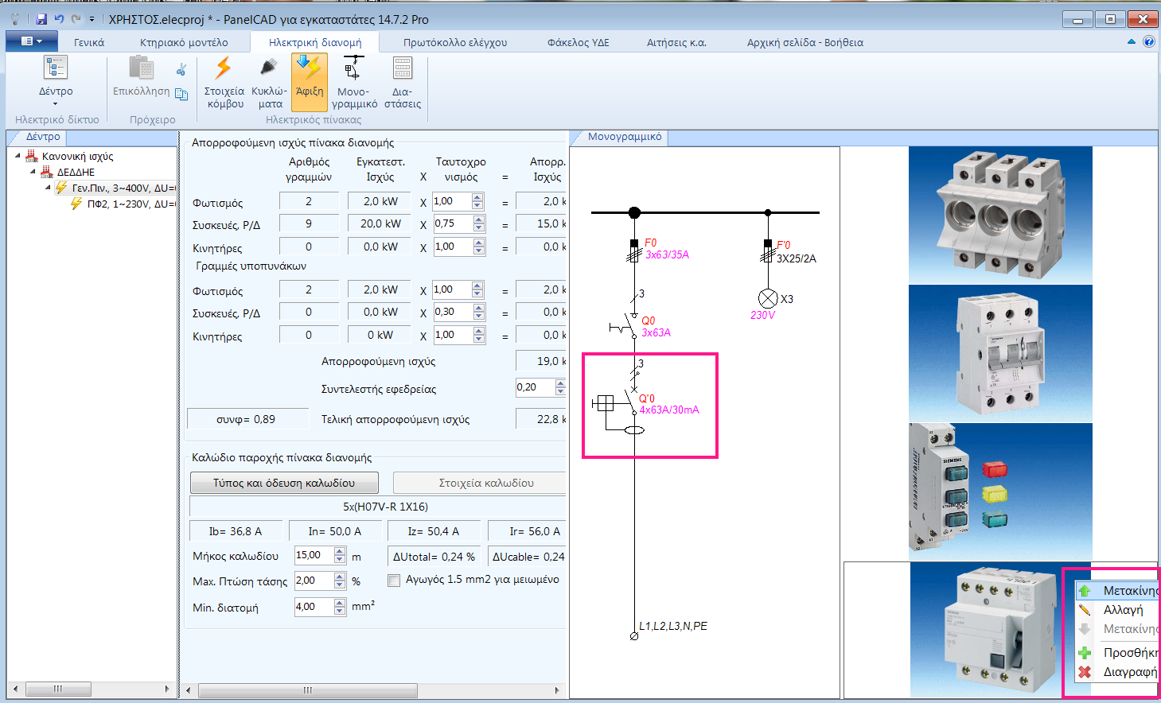
Task: Click the Στοιχεία καλωδίου button
Action: click(x=485, y=483)
